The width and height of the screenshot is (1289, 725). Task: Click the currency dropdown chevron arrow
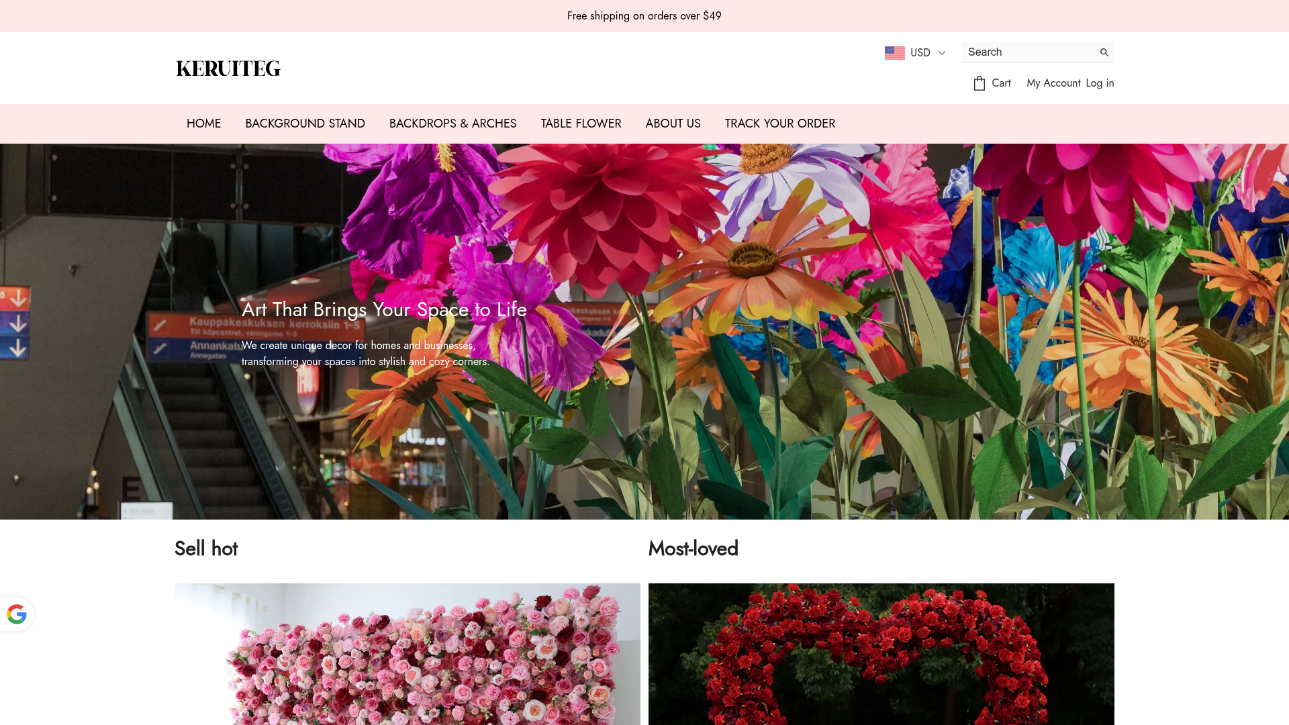pyautogui.click(x=941, y=53)
